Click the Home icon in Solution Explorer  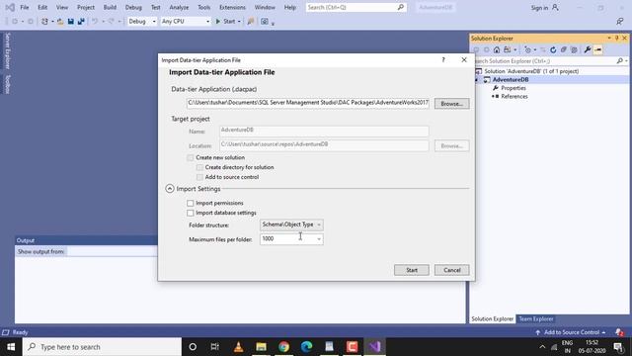click(x=497, y=49)
